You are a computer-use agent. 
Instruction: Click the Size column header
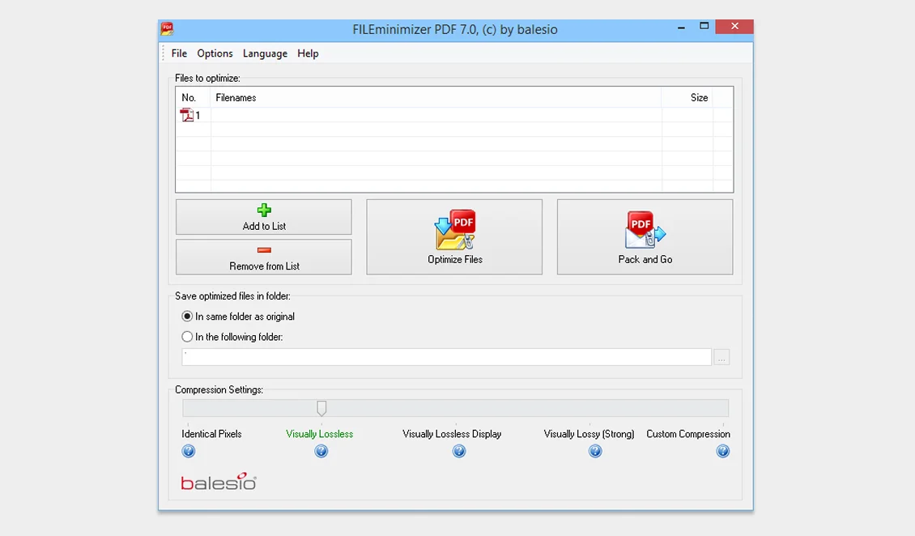687,97
